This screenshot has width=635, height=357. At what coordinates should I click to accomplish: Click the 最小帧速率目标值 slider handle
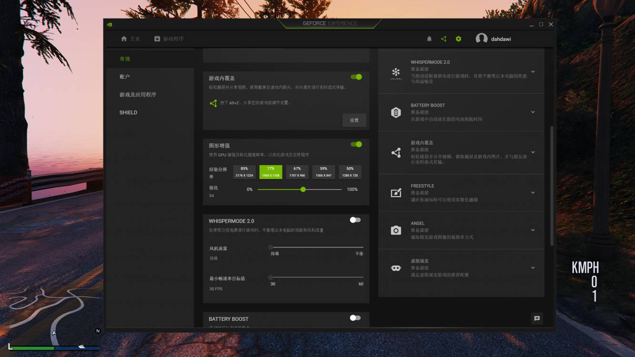click(271, 277)
